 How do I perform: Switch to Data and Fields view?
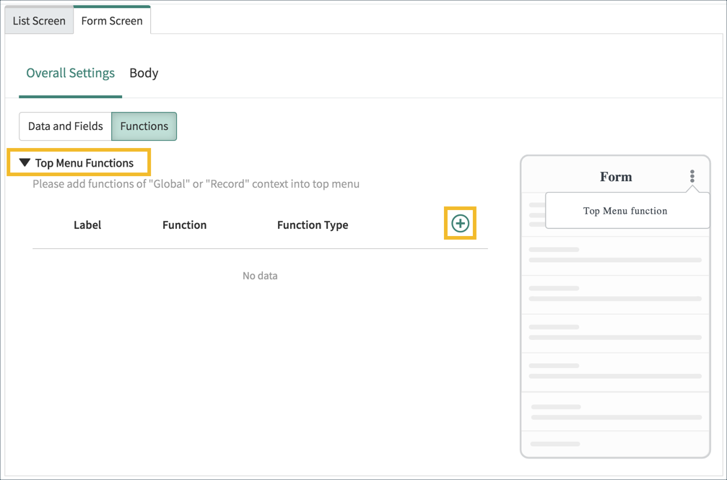[x=65, y=126]
